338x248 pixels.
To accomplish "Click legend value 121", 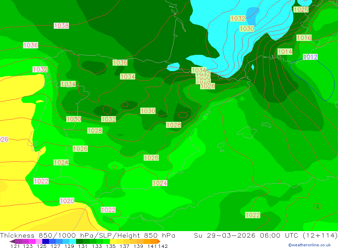I will coord(15,246).
